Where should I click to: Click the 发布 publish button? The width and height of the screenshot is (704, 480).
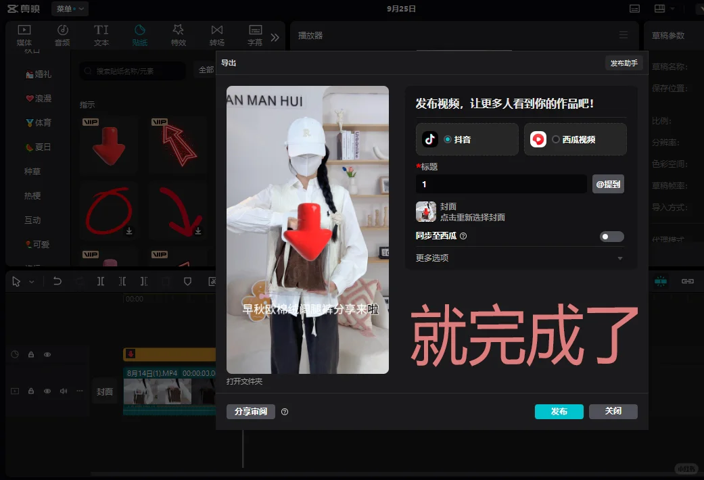coord(559,411)
